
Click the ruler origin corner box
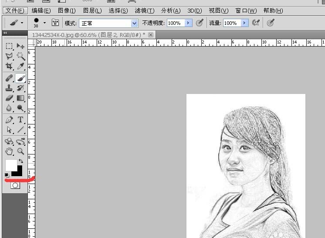tap(31, 43)
